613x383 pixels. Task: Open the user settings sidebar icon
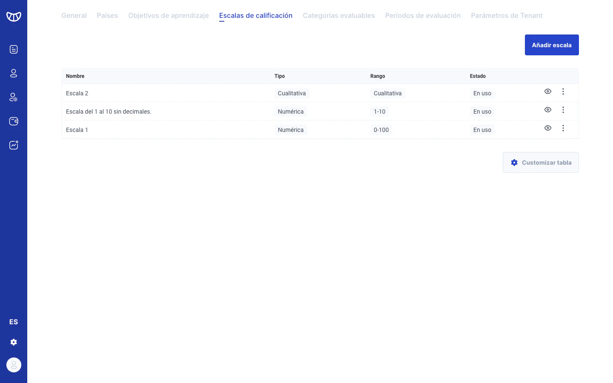click(x=14, y=97)
